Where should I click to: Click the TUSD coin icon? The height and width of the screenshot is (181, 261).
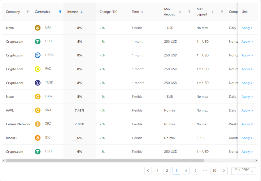38,83
